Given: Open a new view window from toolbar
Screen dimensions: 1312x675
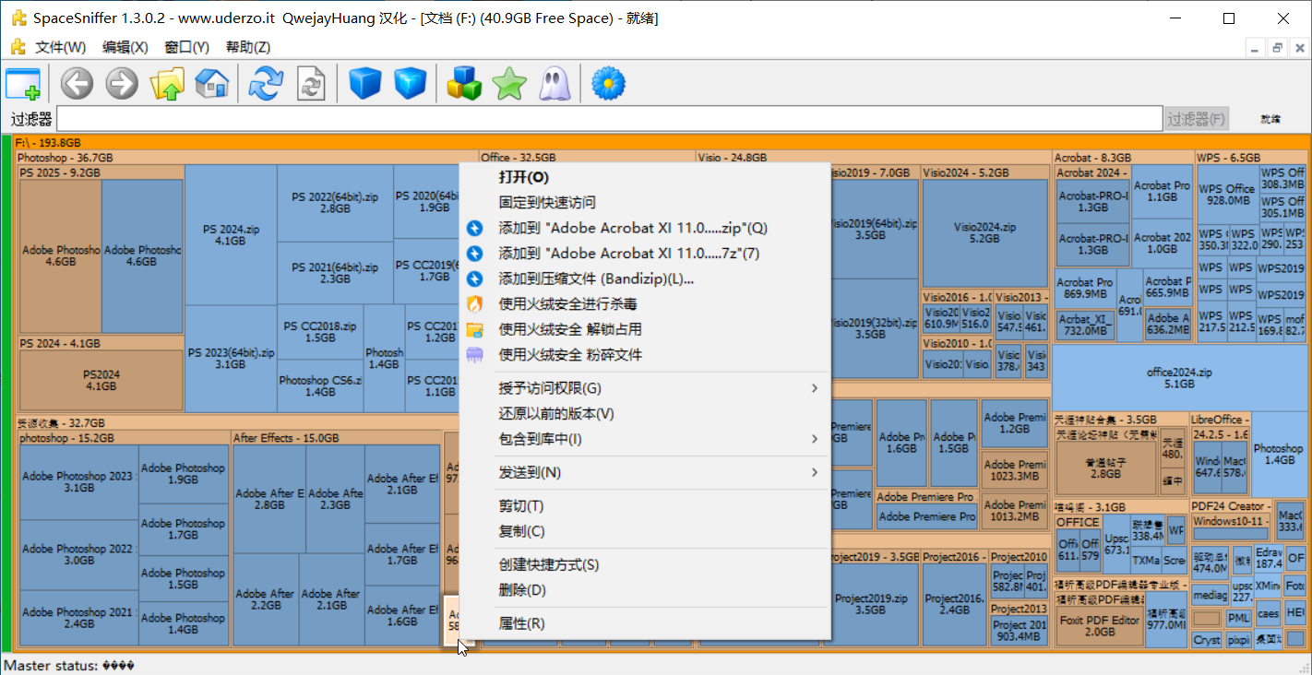Looking at the screenshot, I should pos(23,84).
